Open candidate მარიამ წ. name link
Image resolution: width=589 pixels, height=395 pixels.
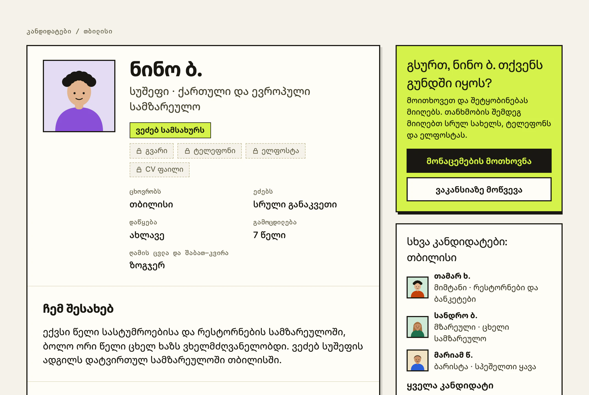tap(453, 355)
